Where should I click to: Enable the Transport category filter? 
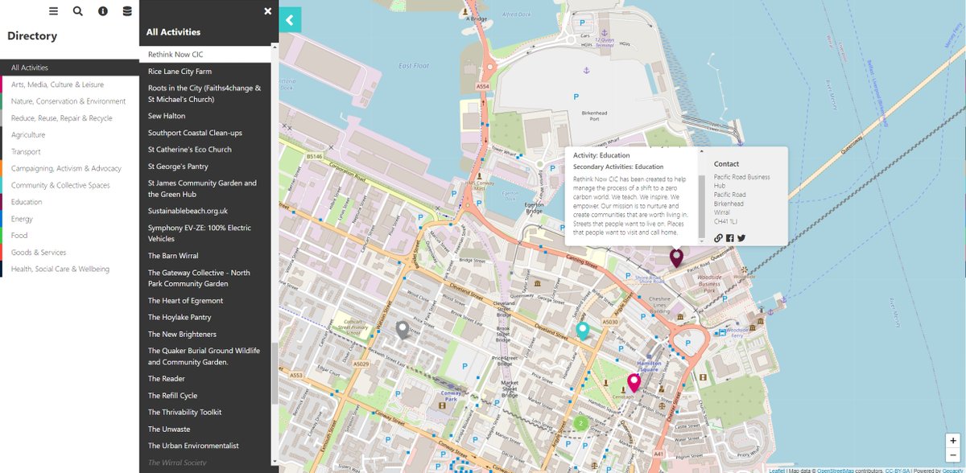(24, 151)
